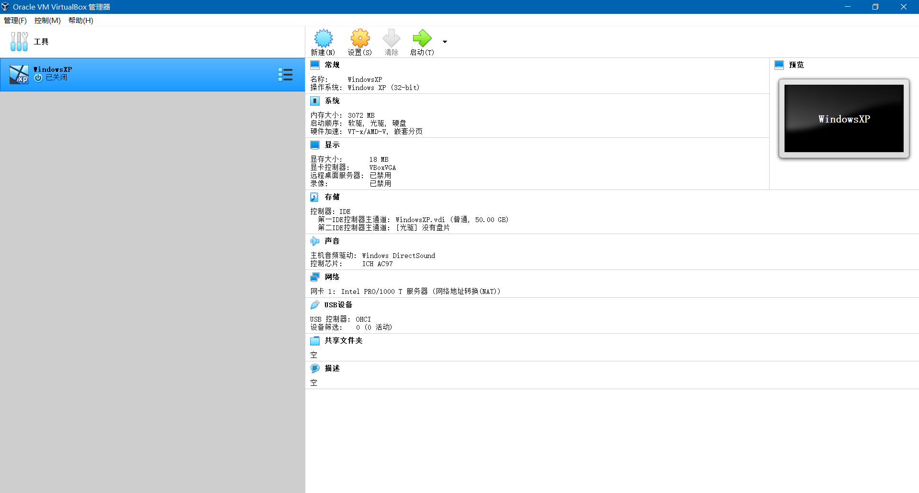Click the Storage (存储) section icon

pyautogui.click(x=314, y=197)
